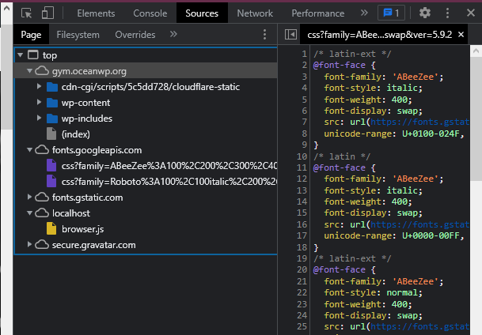
Task: Click font-style: normal on line 22
Action: 373,292
